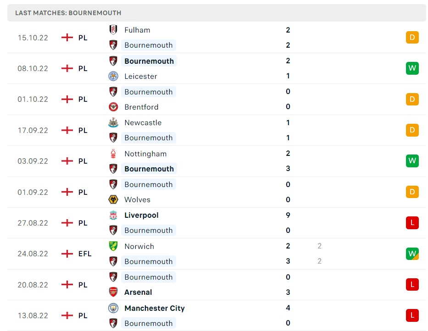
Task: Click the Arsenal club crest
Action: [x=113, y=292]
